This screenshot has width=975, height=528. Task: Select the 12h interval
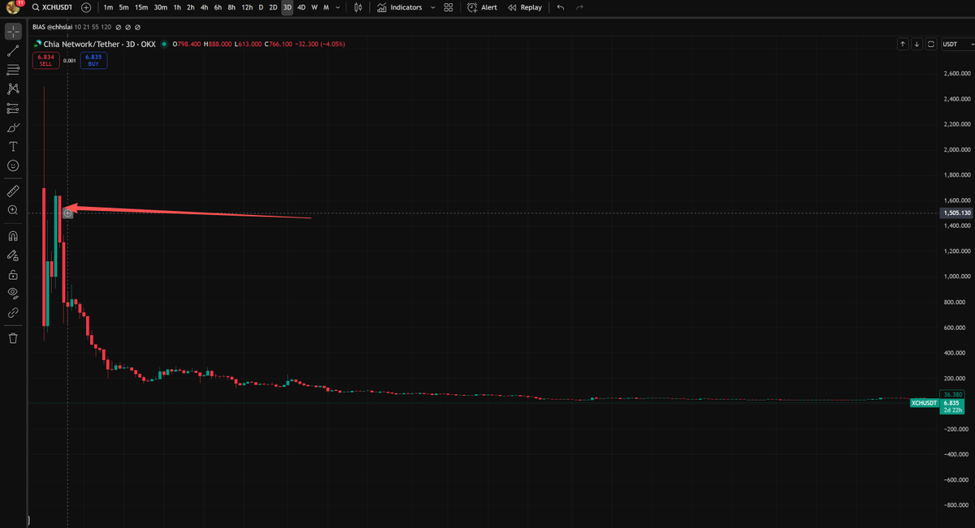tap(247, 7)
